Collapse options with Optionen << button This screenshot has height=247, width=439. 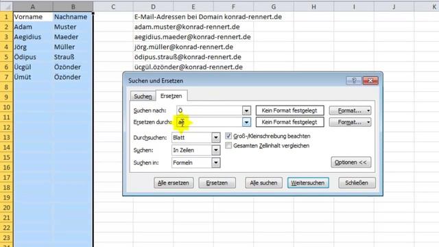pos(351,162)
